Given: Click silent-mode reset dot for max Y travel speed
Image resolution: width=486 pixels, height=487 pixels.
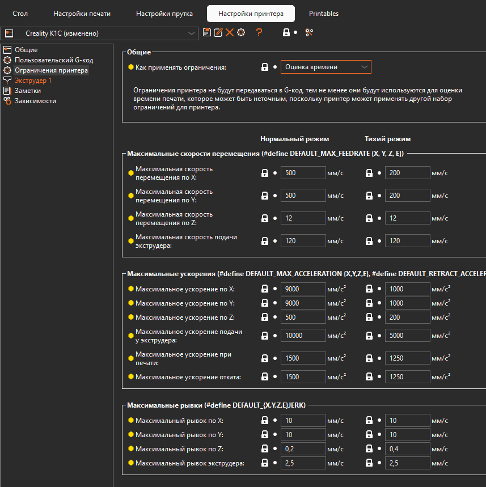Looking at the screenshot, I should (379, 196).
